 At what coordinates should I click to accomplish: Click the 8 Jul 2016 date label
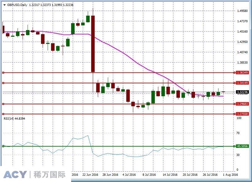click(x=149, y=174)
